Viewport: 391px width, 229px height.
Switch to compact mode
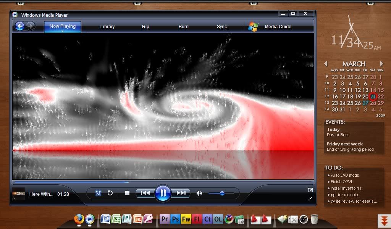point(310,198)
